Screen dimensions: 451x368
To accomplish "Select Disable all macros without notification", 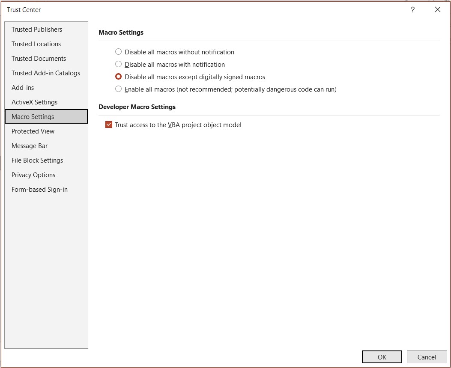I will tap(119, 52).
